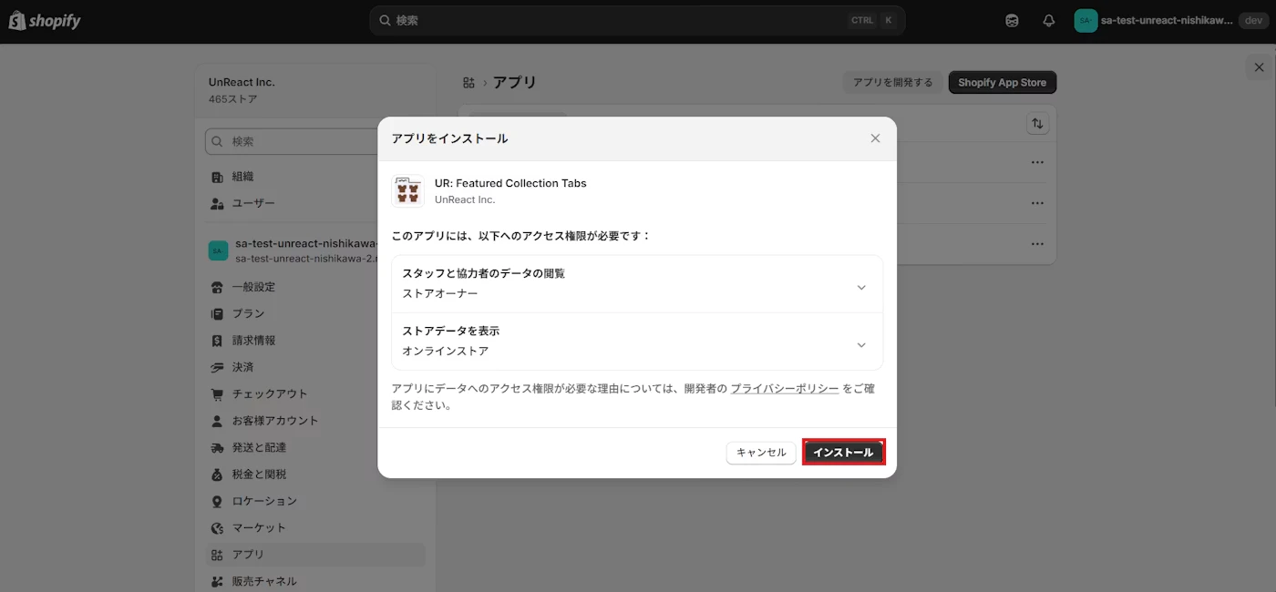Open the プライバシーポリシー link
Image resolution: width=1276 pixels, height=592 pixels.
[x=784, y=388]
